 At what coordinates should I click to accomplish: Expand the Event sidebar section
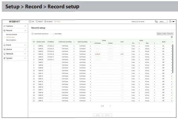tap(25, 45)
